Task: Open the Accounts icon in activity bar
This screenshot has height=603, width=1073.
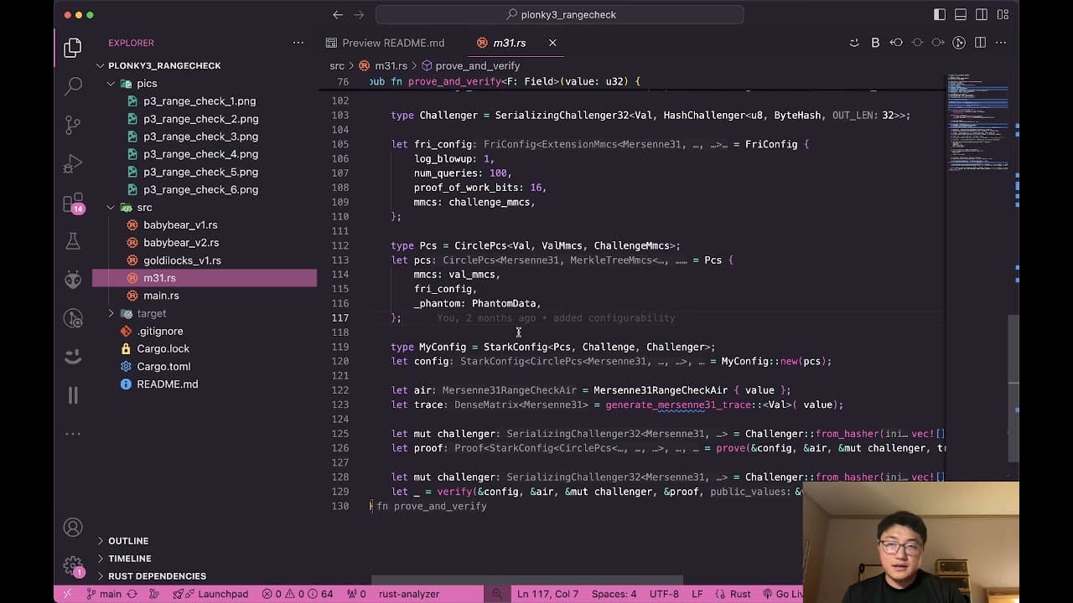Action: [73, 528]
